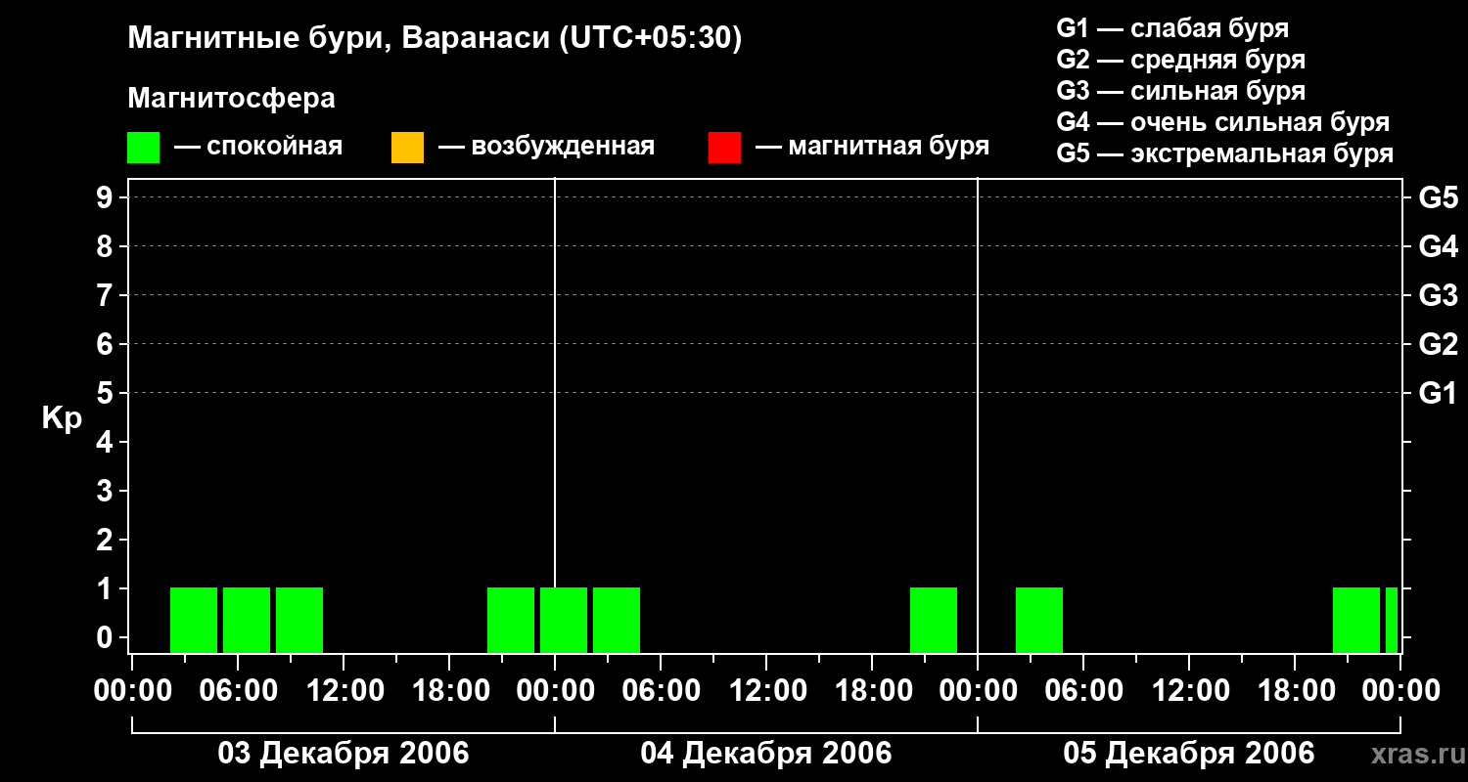
Task: Click the 06:00 time label of 03 Декабря
Action: (238, 690)
